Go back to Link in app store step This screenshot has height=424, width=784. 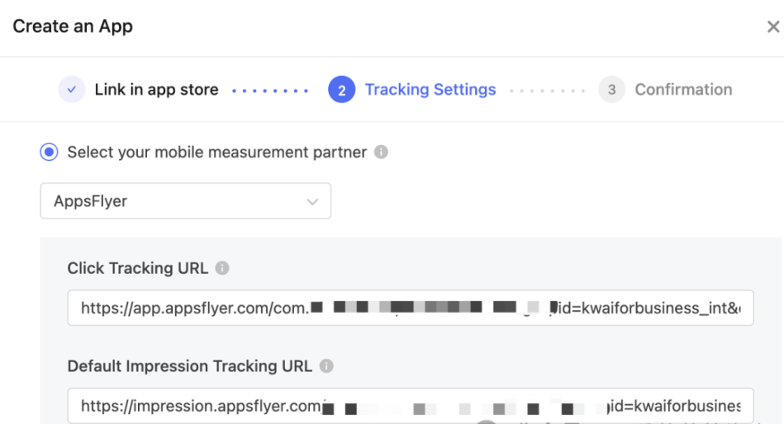tap(156, 89)
